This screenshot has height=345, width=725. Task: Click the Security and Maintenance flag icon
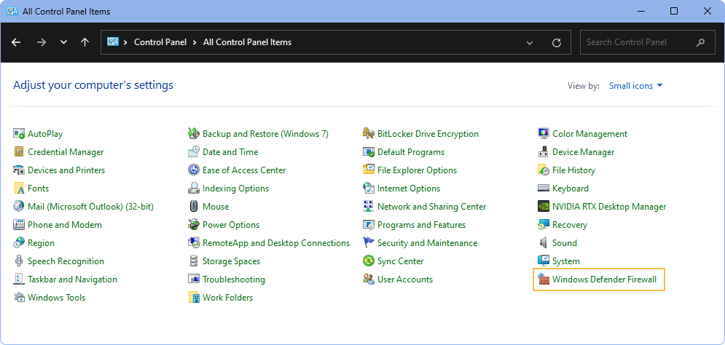369,243
